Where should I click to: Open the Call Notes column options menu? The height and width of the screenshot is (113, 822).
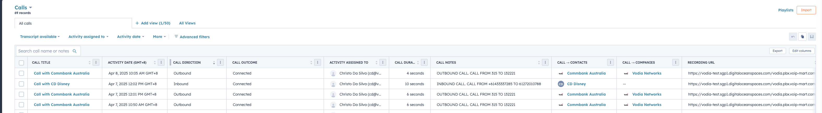coord(545,63)
